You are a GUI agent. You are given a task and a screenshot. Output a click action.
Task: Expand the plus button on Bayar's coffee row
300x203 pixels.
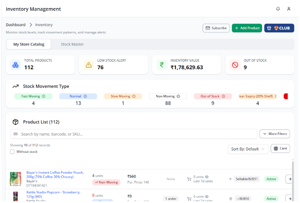point(289,179)
